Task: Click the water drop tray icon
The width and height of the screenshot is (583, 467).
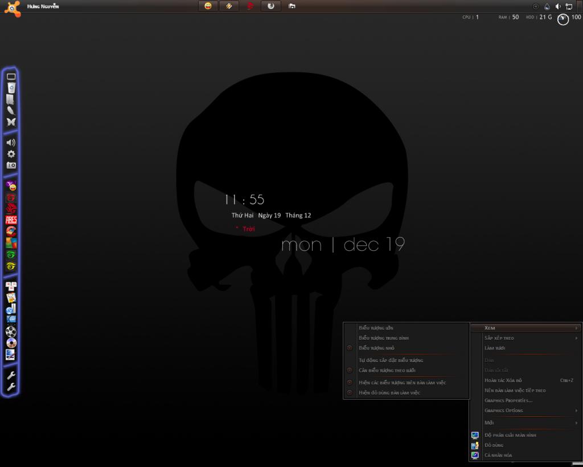Action: click(x=547, y=6)
